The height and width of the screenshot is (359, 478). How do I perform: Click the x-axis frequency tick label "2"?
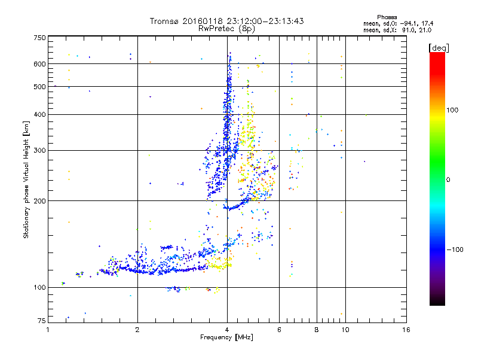click(137, 330)
